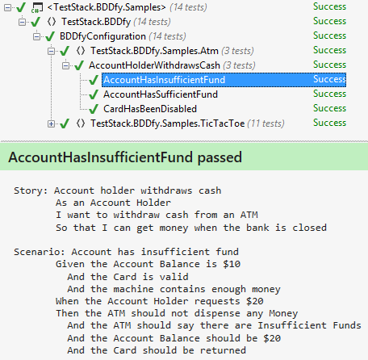Select the AccountHasSufficientFund test

(x=161, y=94)
